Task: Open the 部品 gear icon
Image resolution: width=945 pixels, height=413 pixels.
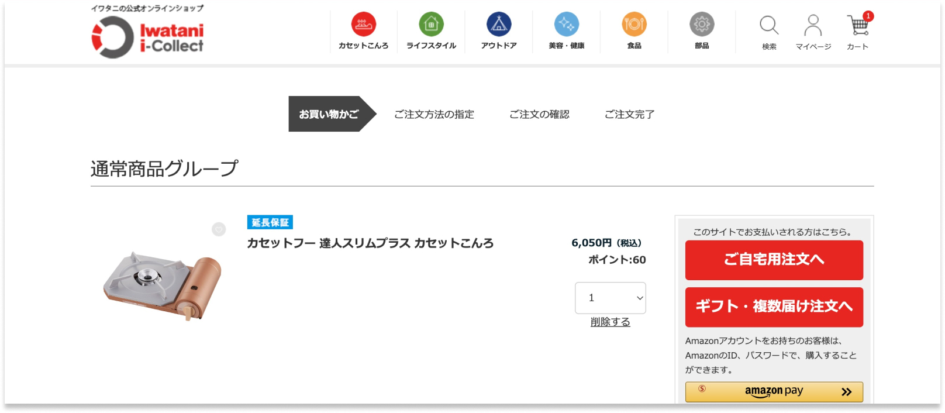Action: pyautogui.click(x=702, y=25)
